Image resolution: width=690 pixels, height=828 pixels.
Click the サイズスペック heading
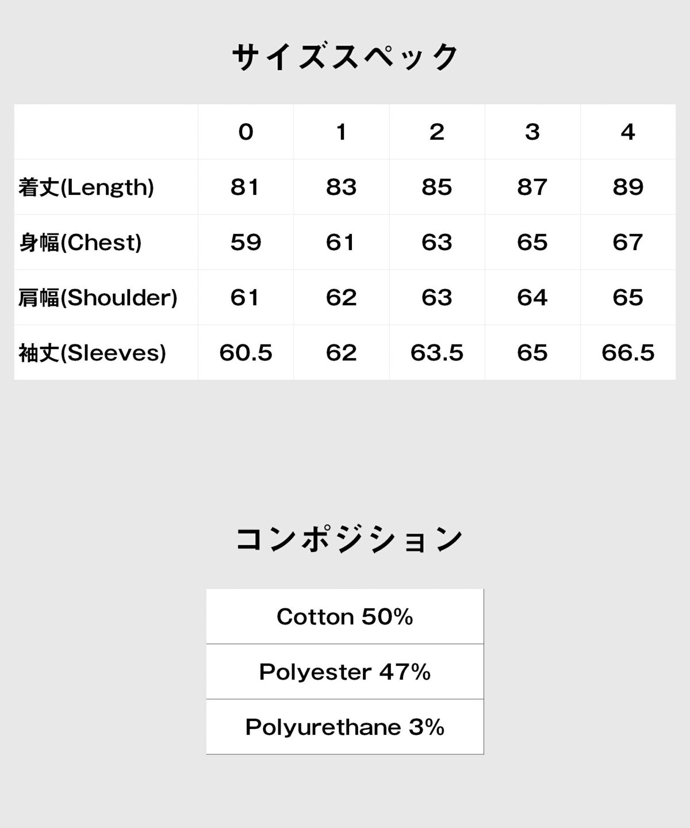pyautogui.click(x=345, y=57)
